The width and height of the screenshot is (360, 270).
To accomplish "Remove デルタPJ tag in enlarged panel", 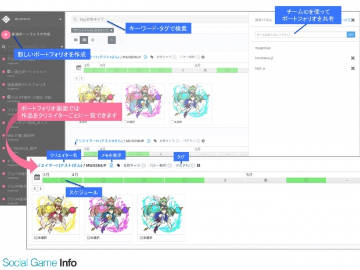I will pyautogui.click(x=193, y=165).
